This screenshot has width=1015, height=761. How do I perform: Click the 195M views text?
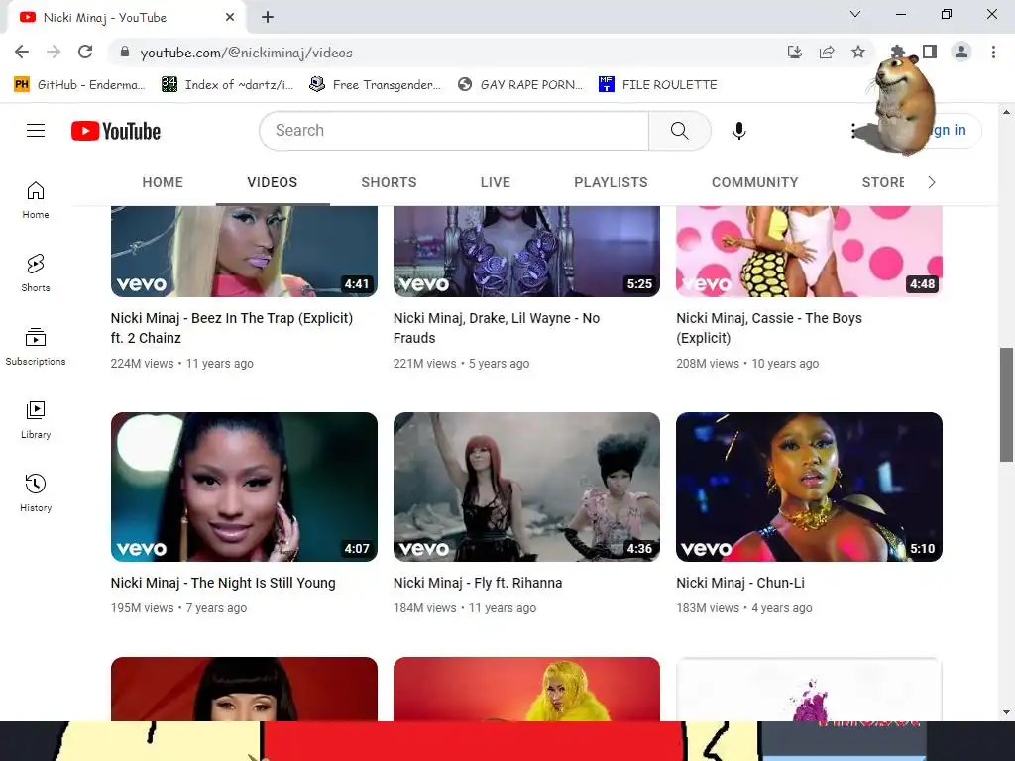pyautogui.click(x=143, y=608)
